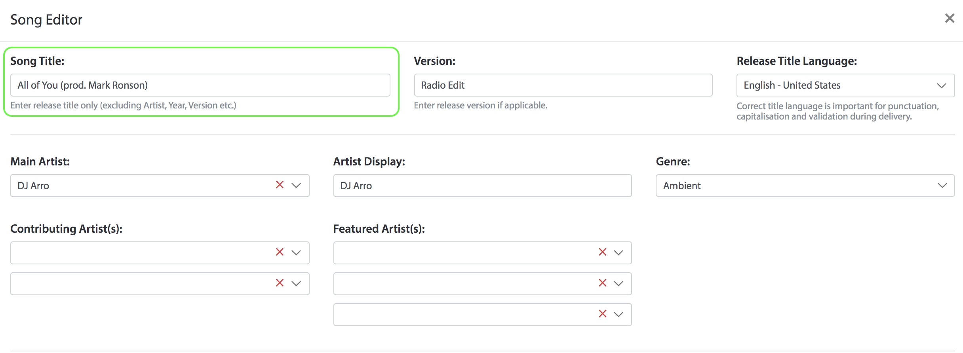Clear the second Contributing Artist field
Viewport: 963px width, 353px height.
tap(280, 283)
